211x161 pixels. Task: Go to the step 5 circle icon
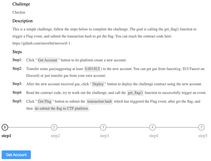click(202, 127)
